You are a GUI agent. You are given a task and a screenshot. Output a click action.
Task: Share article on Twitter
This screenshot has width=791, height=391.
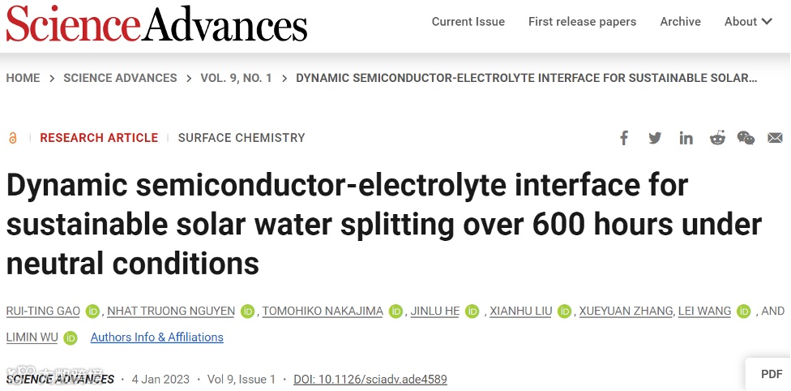pos(655,138)
